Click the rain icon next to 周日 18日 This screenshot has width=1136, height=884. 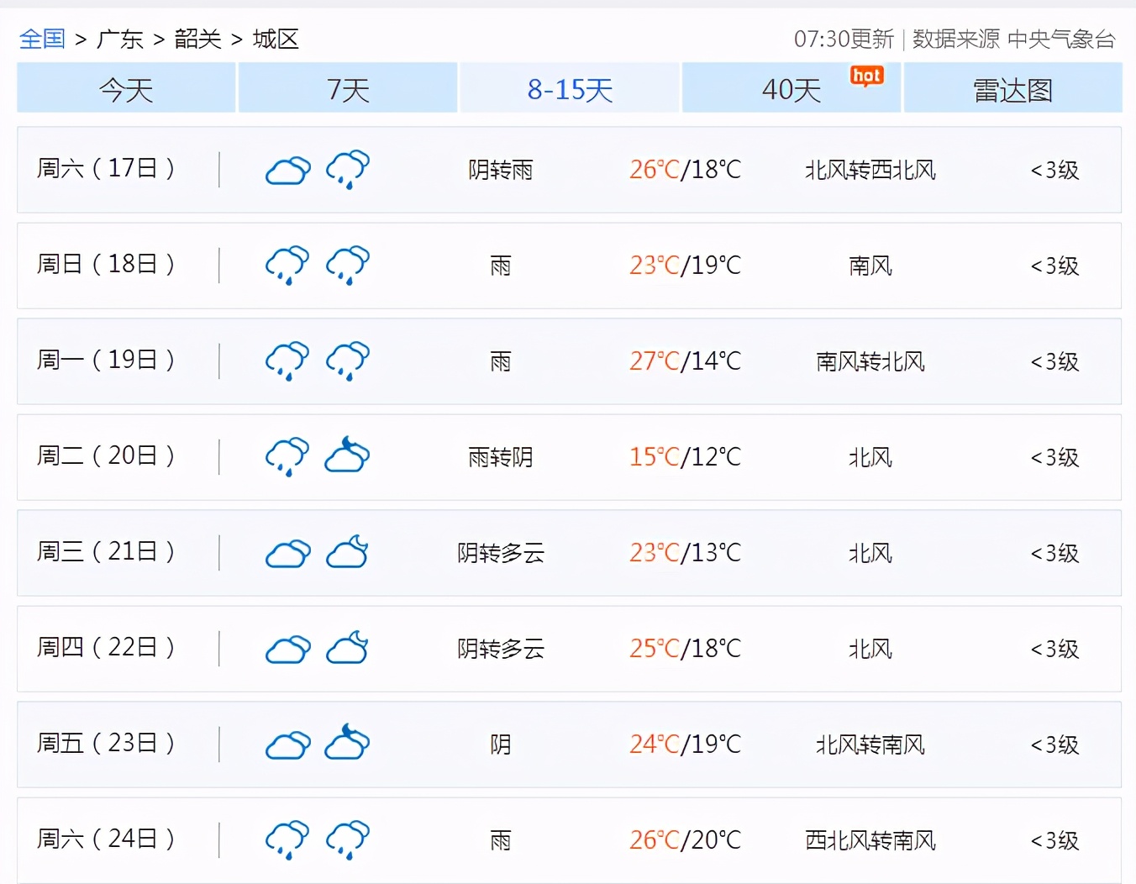click(287, 266)
